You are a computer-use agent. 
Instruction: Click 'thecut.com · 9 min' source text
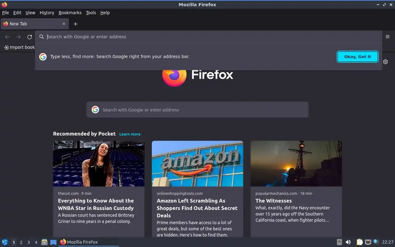pyautogui.click(x=75, y=193)
